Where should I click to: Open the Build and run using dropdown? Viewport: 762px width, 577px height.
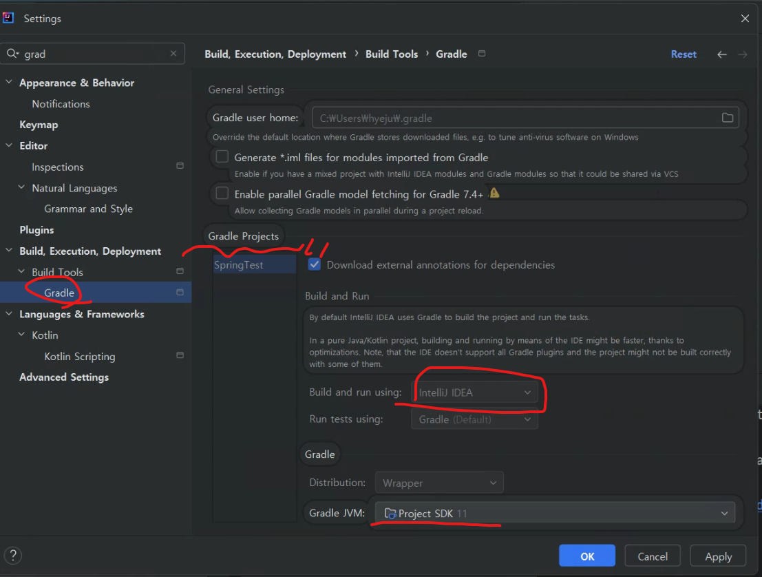[x=474, y=392]
